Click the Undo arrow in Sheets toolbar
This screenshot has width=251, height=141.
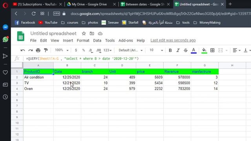(23, 51)
